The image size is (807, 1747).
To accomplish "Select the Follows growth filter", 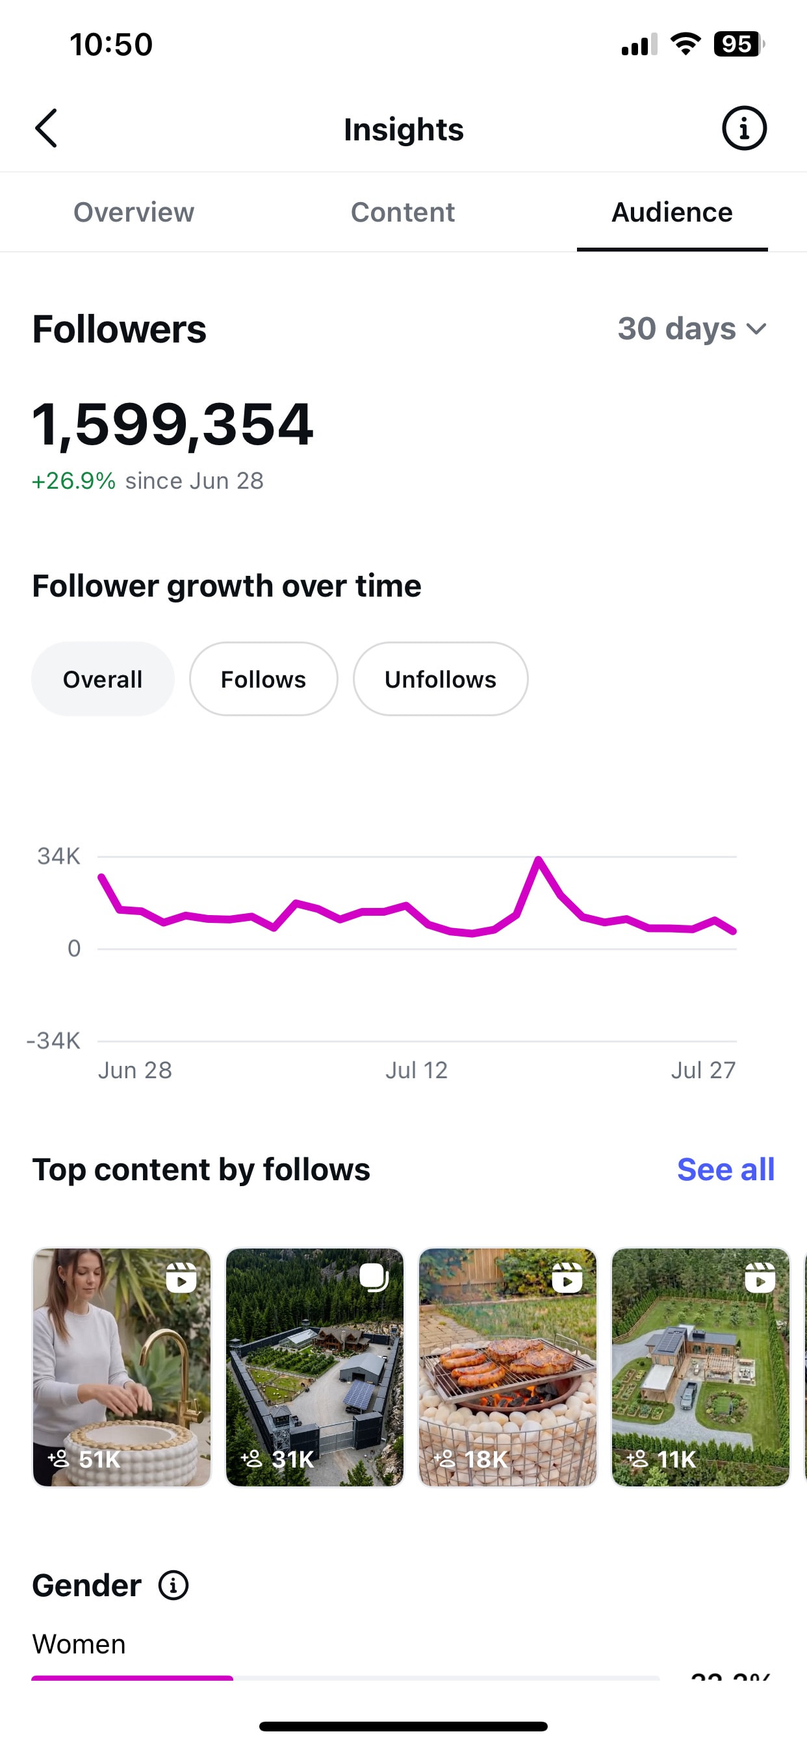I will coord(263,679).
